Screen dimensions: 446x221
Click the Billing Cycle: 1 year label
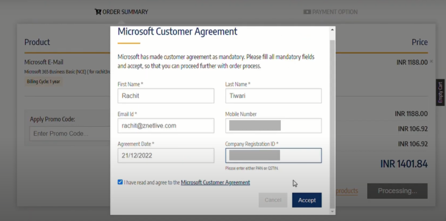pyautogui.click(x=44, y=81)
